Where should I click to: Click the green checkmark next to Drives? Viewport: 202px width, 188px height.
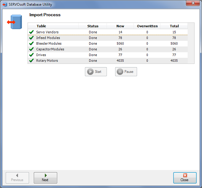[x=31, y=55]
